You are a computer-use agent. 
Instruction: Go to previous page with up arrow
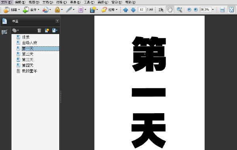pos(126,10)
